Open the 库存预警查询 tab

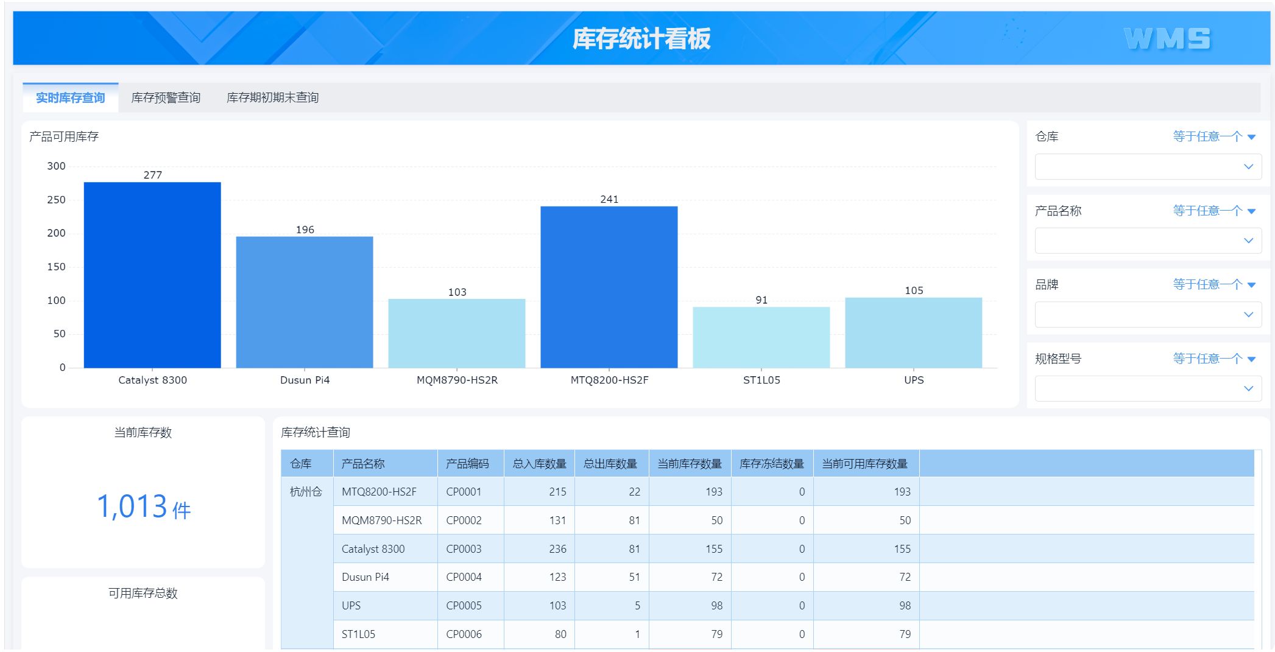[x=166, y=97]
